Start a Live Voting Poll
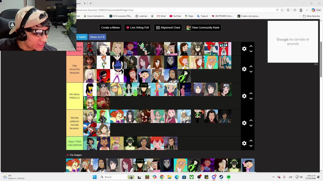This screenshot has width=323, height=181. coord(138,28)
